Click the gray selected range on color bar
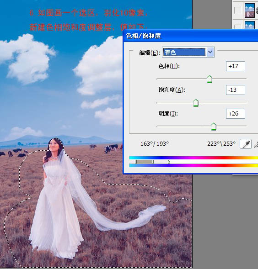 tap(144, 162)
